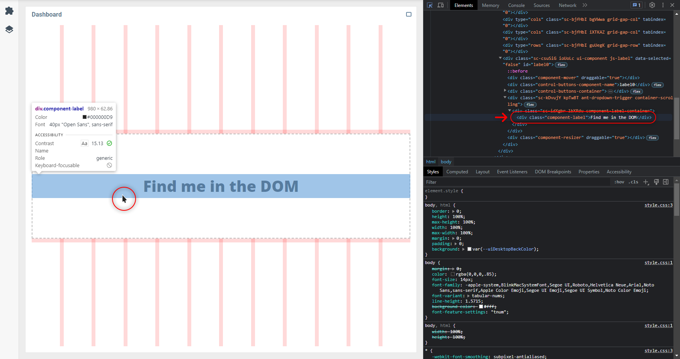Click the flex badge next to label0 div
Screen dimensions: 680x359
pos(561,65)
